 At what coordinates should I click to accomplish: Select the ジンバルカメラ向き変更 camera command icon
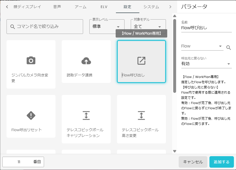pyautogui.click(x=31, y=60)
